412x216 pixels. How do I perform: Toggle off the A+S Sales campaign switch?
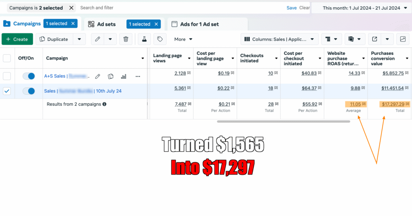pyautogui.click(x=29, y=76)
